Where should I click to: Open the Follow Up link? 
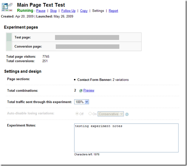(x=69, y=11)
